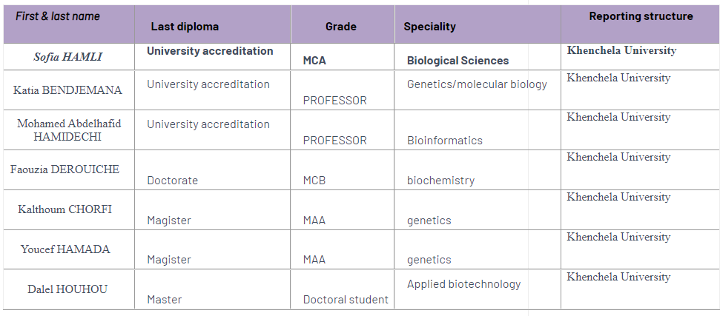720x316 pixels.
Task: Select Mohamed Abdelhafid HAMIDECHI's name
Action: pos(69,130)
